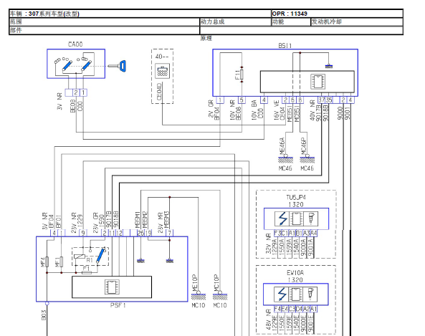
Task: Click the MC10P ground point symbol
Action: 220,296
